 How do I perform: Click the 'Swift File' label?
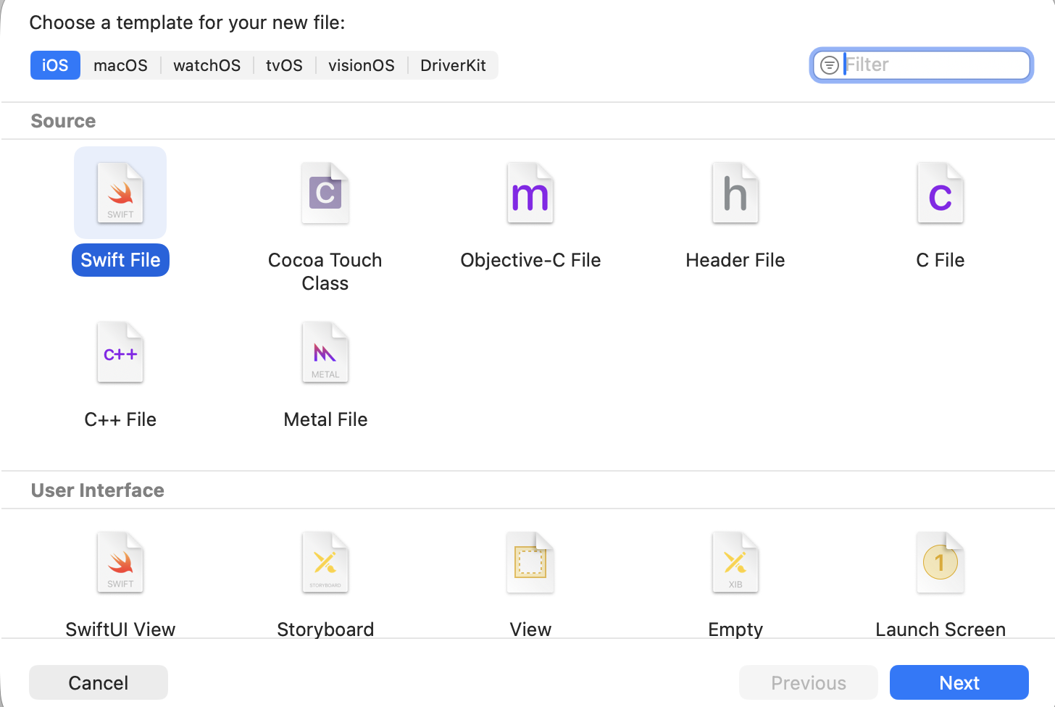point(120,260)
